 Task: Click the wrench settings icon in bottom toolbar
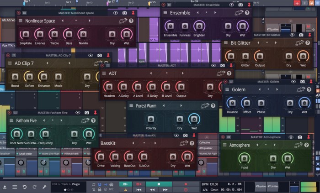[x=44, y=187]
